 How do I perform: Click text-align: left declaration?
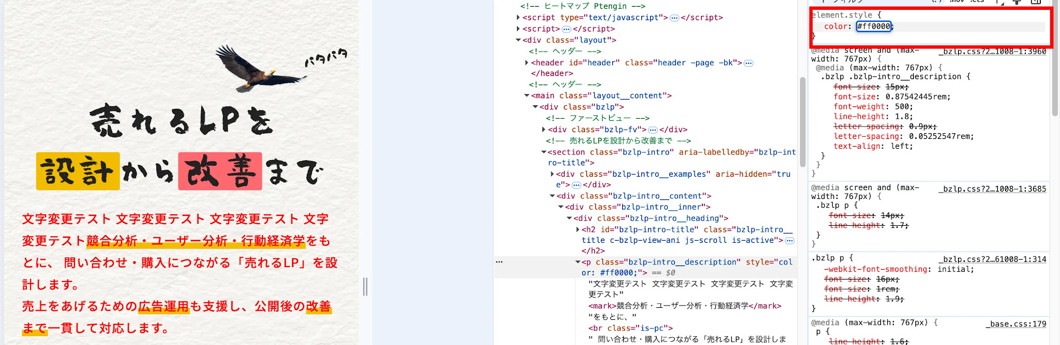coord(873,146)
